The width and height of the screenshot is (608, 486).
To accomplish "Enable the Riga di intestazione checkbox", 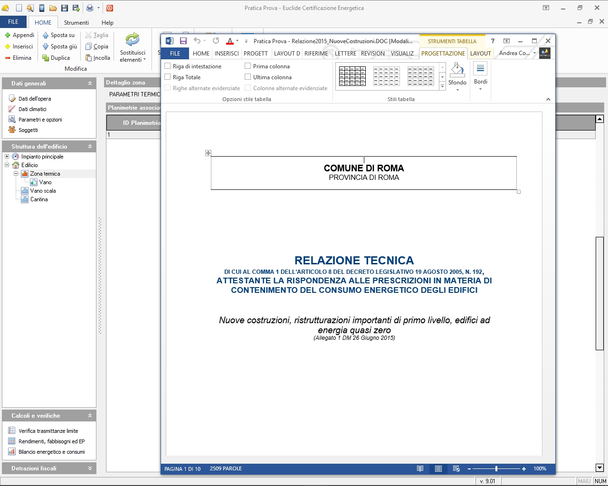I will pyautogui.click(x=168, y=66).
